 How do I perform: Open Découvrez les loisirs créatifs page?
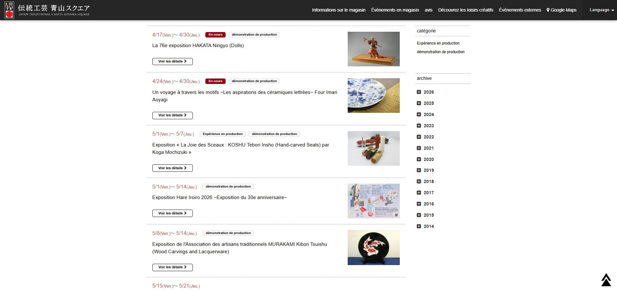tap(465, 10)
